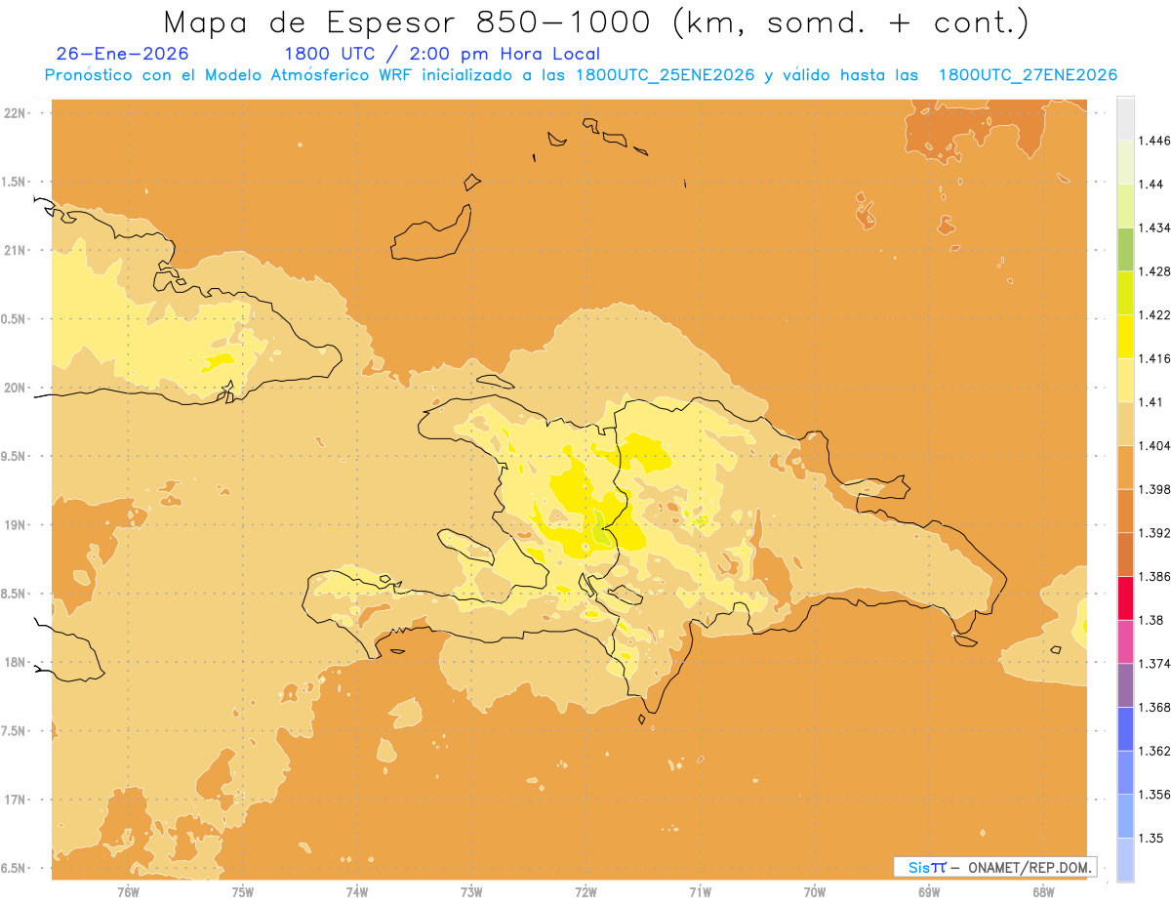Screen dimensions: 1171x905
Task: Click the legend value 1.428
Action: (1155, 271)
